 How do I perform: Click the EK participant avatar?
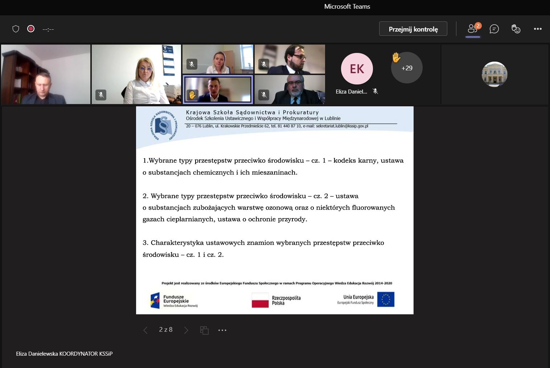pyautogui.click(x=357, y=69)
